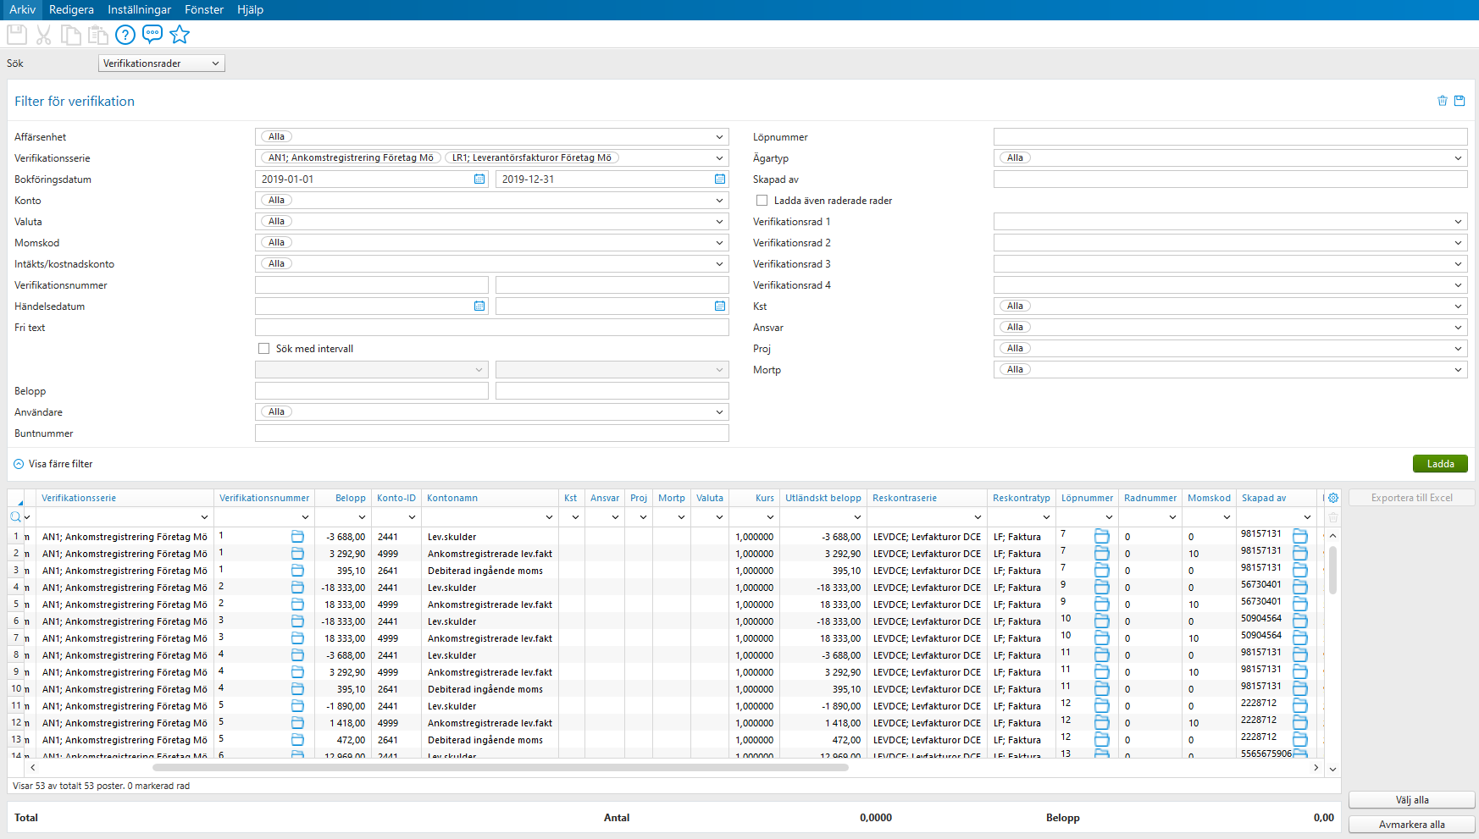Image resolution: width=1479 pixels, height=839 pixels.
Task: Change the Sök type from Verifikationsrader
Action: point(161,63)
